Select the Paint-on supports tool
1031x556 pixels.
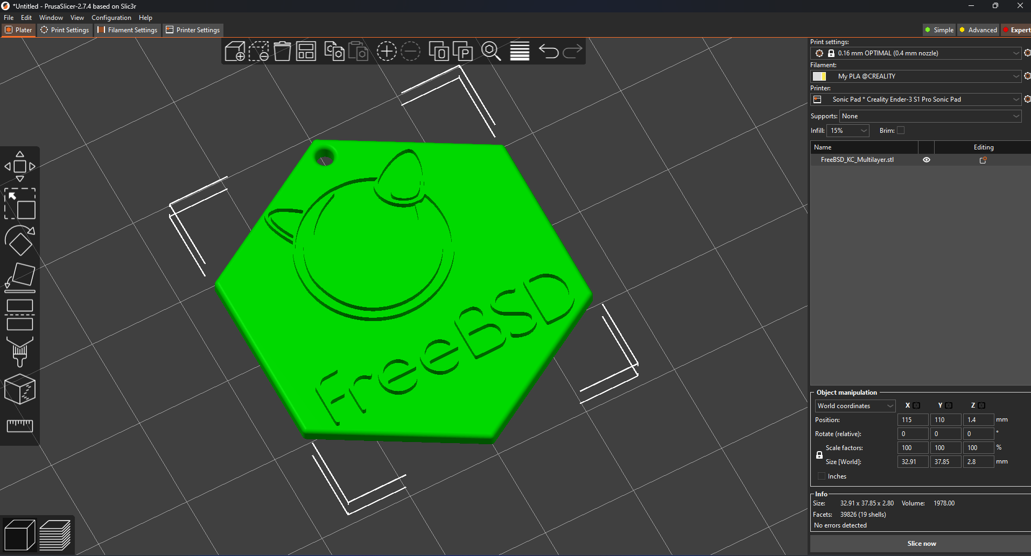(x=20, y=352)
